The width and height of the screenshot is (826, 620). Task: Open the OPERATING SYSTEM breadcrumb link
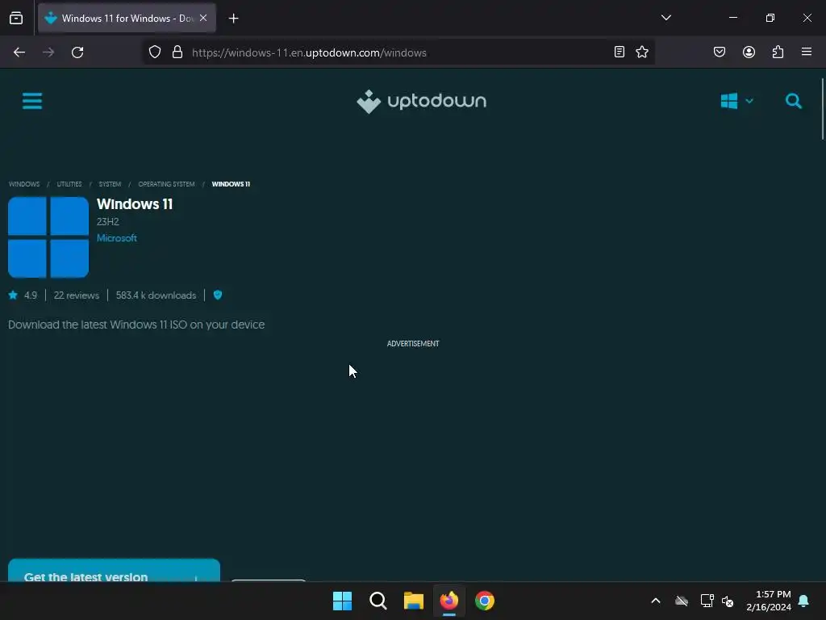click(166, 184)
